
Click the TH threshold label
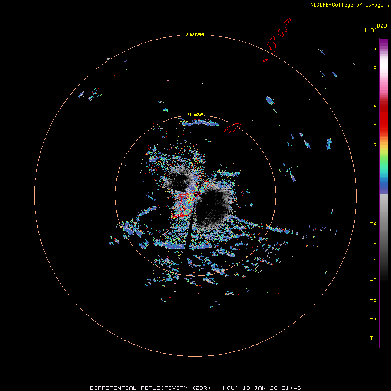point(373,338)
